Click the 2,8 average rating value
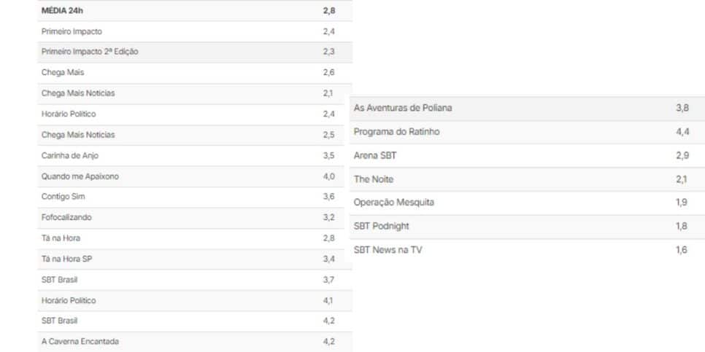This screenshot has width=705, height=352. coord(328,11)
